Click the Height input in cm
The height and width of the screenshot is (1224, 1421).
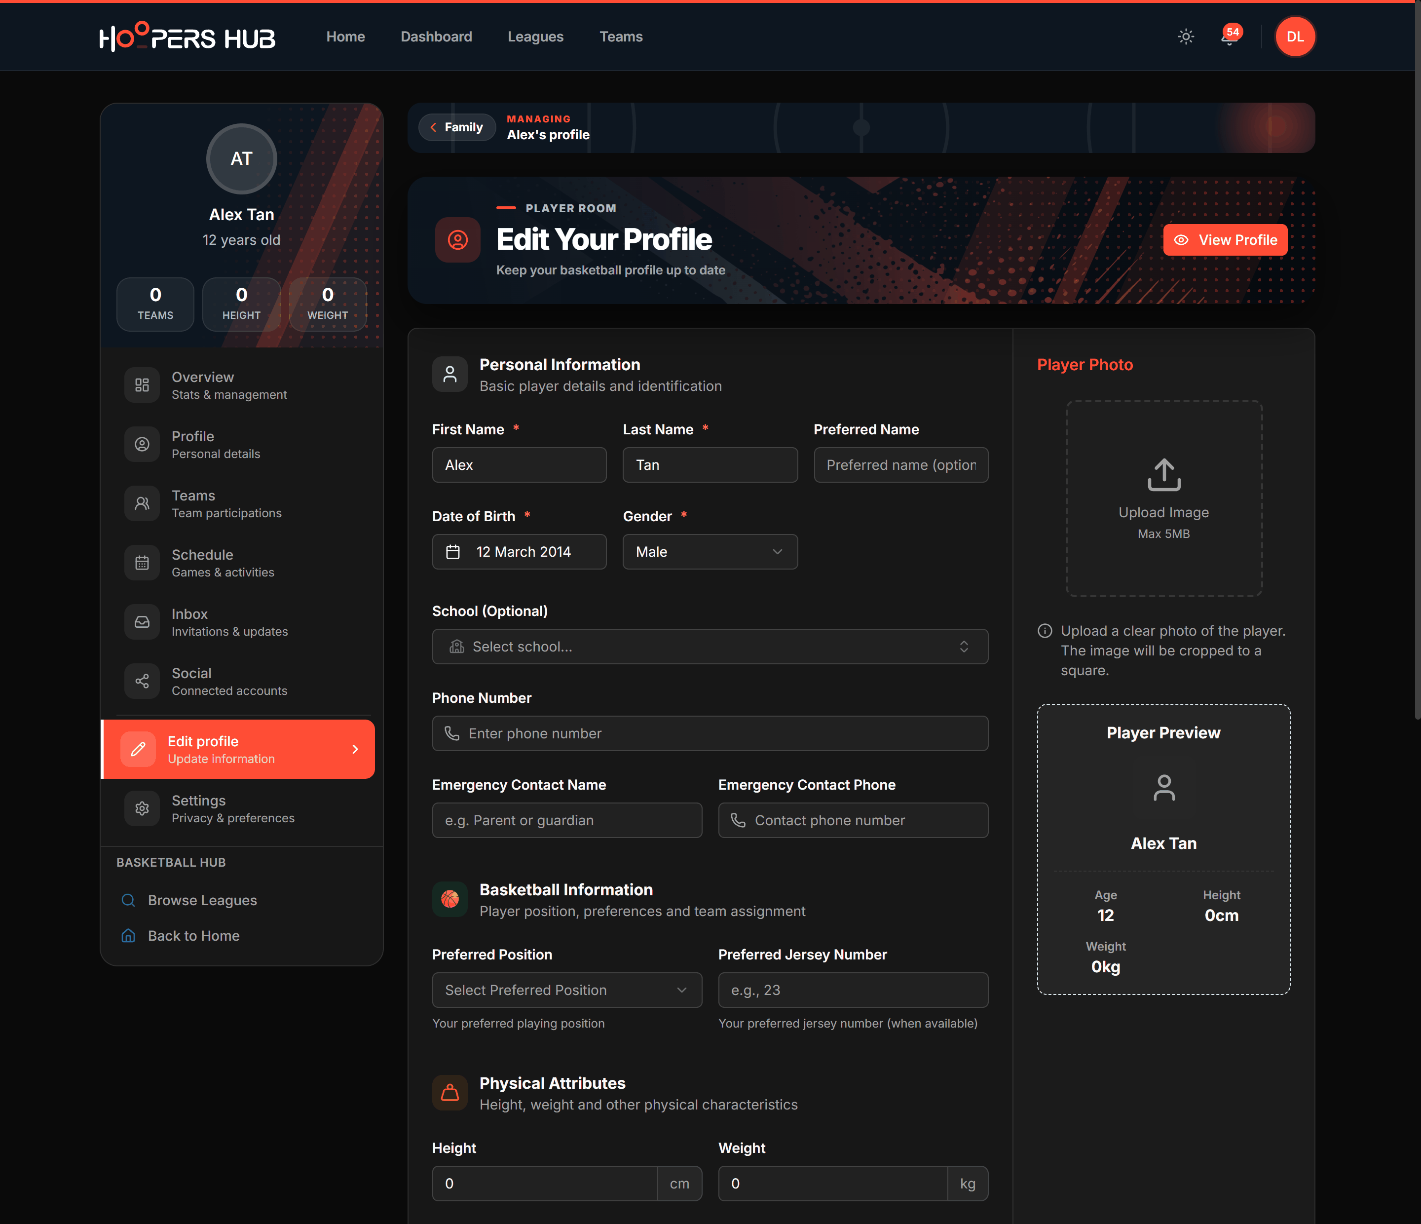(x=545, y=1184)
